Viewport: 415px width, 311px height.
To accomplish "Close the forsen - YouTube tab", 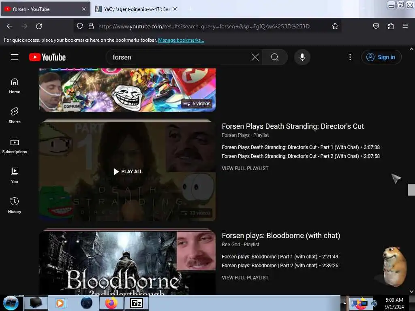I will pyautogui.click(x=83, y=9).
